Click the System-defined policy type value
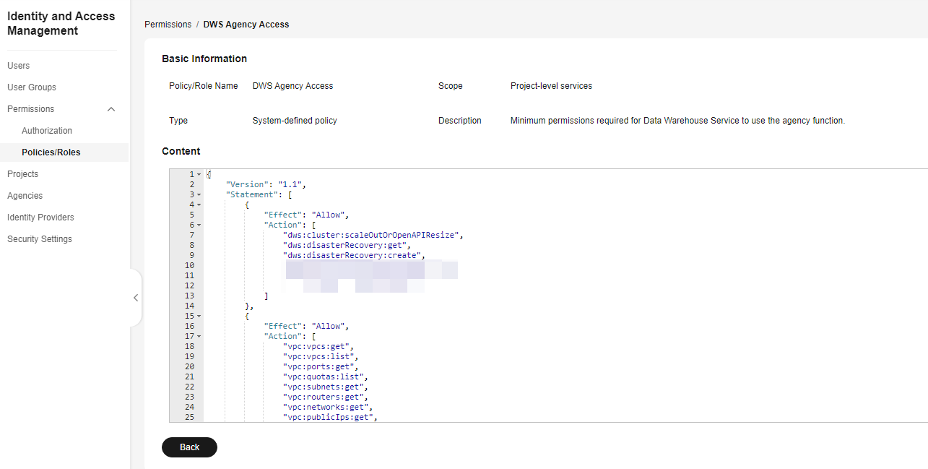The height and width of the screenshot is (469, 928). tap(295, 121)
